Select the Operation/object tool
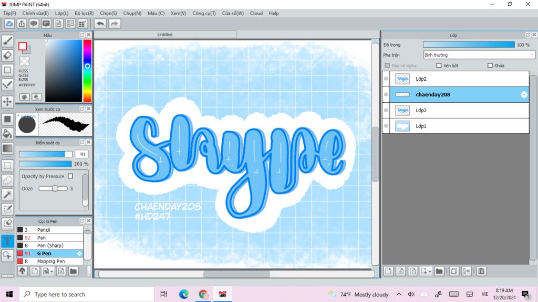 [7, 255]
